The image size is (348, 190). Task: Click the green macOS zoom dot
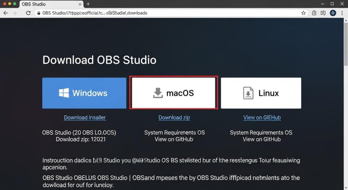coord(15,4)
